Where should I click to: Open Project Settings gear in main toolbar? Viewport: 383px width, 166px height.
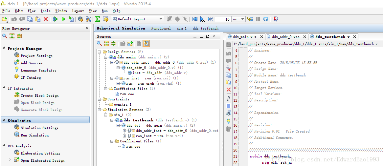point(80,19)
